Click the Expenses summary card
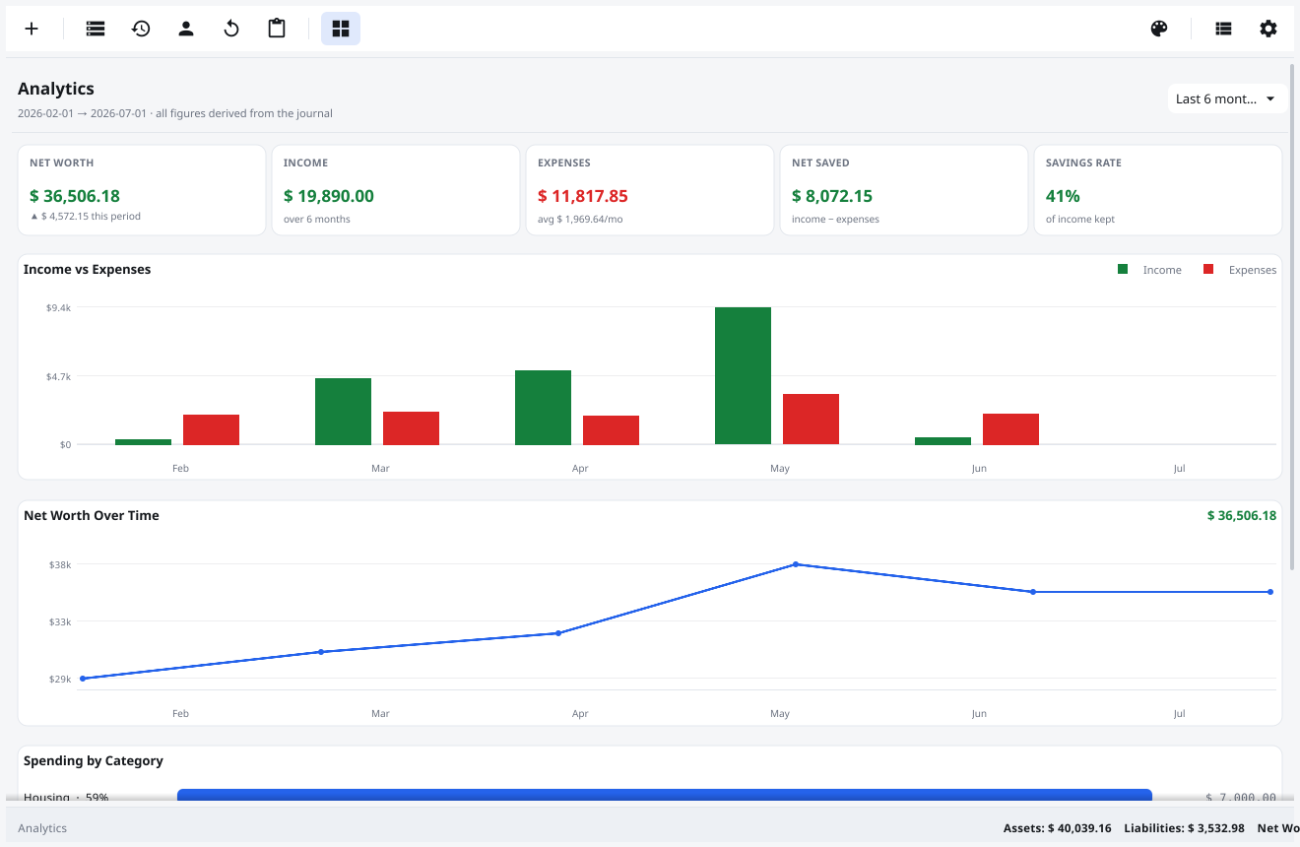 [x=650, y=190]
